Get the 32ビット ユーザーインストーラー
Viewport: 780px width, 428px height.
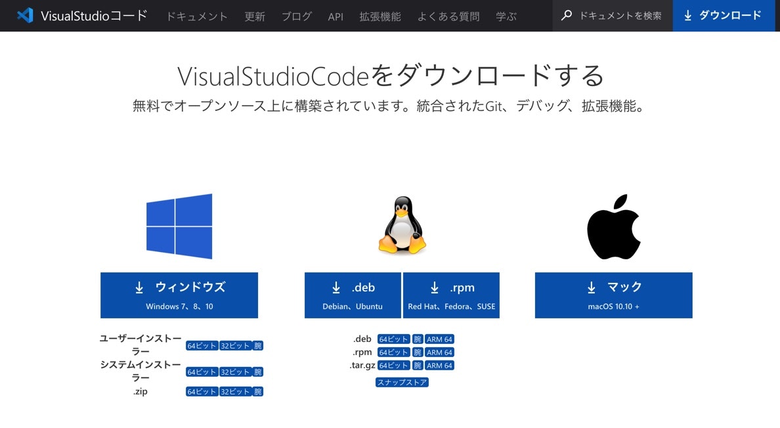point(235,345)
